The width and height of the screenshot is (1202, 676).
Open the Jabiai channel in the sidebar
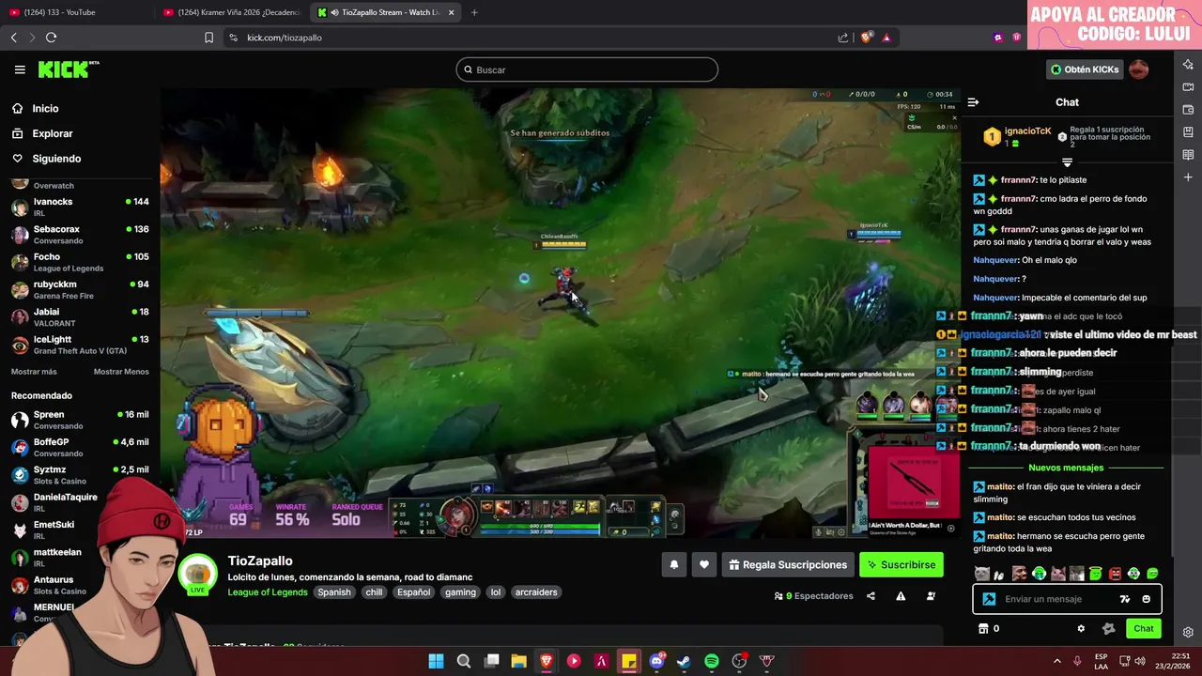80,316
